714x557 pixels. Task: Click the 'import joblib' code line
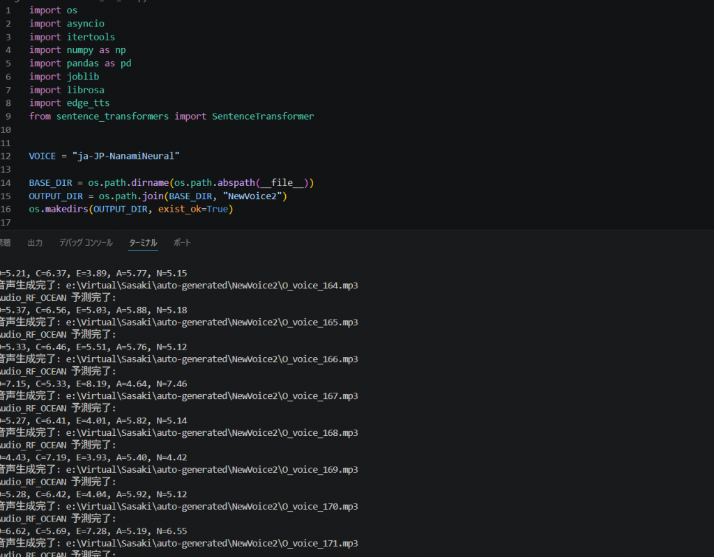64,77
